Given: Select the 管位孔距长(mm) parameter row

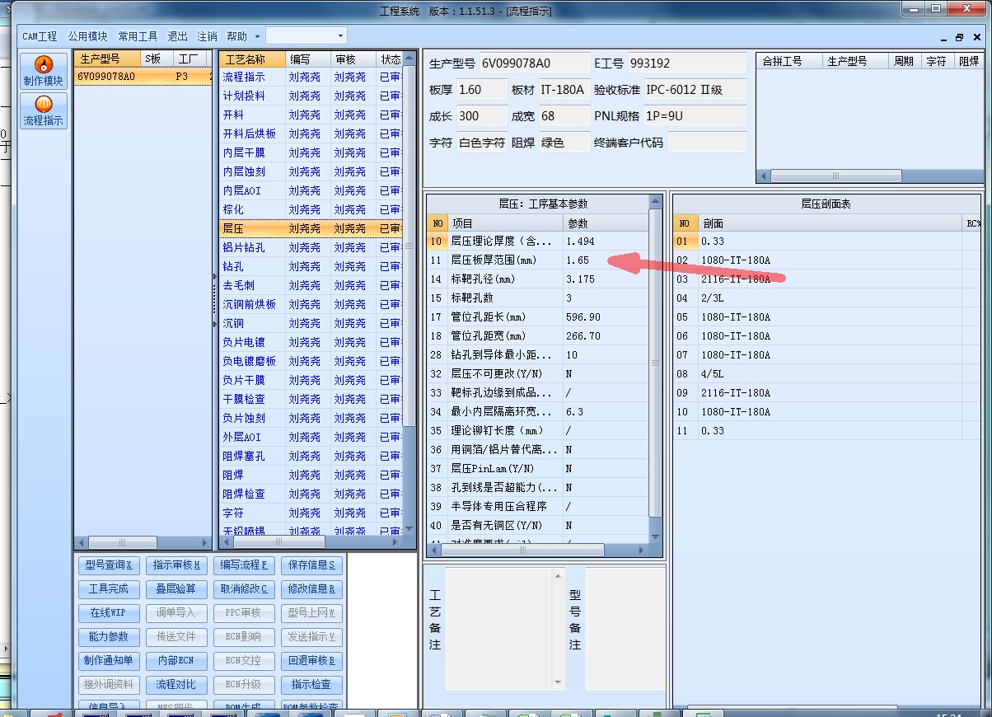Looking at the screenshot, I should click(537, 317).
